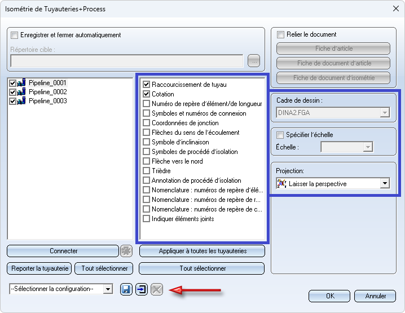Screen dimensions: 405x313
Task: Tick Nomenclature : numéros de repère de c...
Action: (x=147, y=209)
